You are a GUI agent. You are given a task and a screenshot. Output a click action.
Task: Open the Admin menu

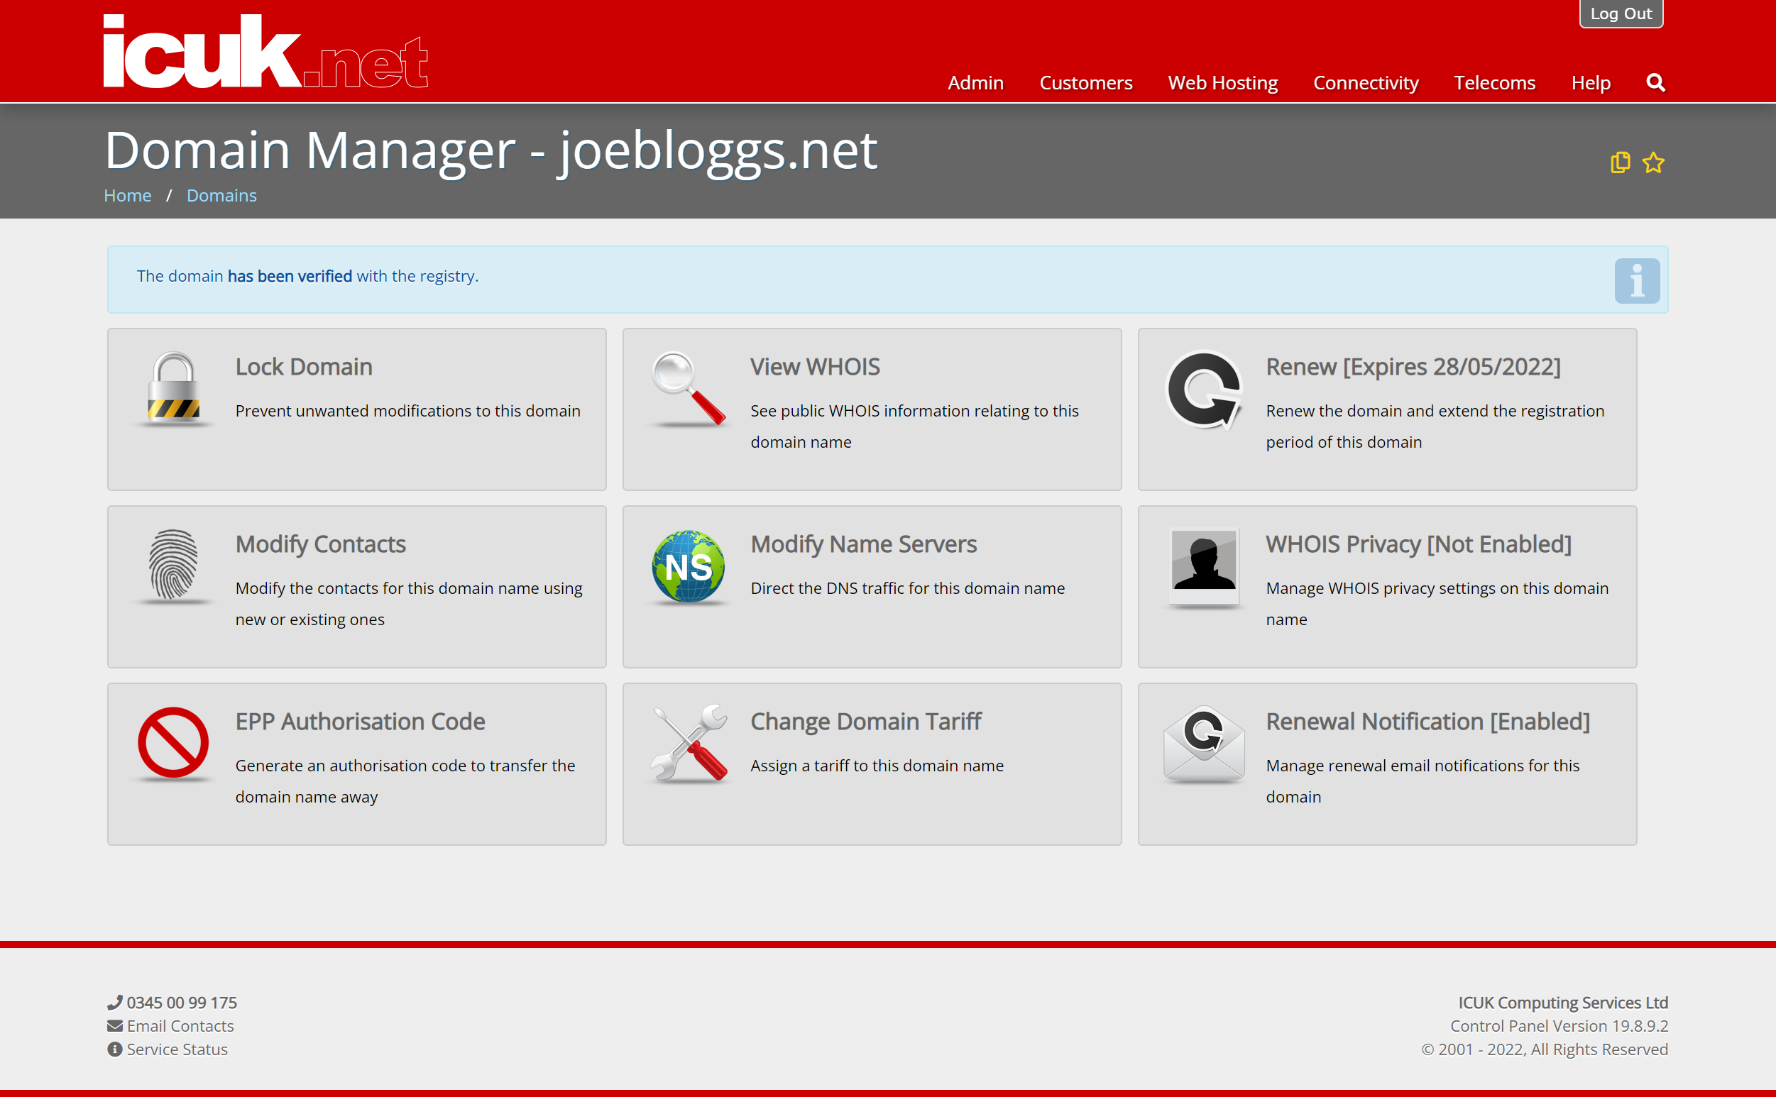coord(975,83)
